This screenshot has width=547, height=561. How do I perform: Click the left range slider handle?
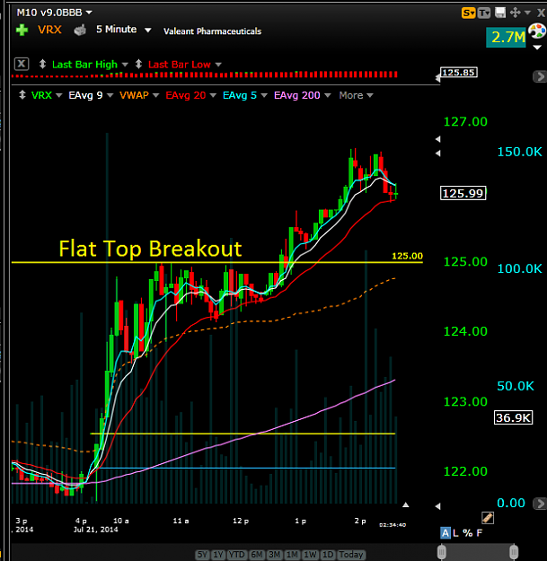pyautogui.click(x=442, y=551)
